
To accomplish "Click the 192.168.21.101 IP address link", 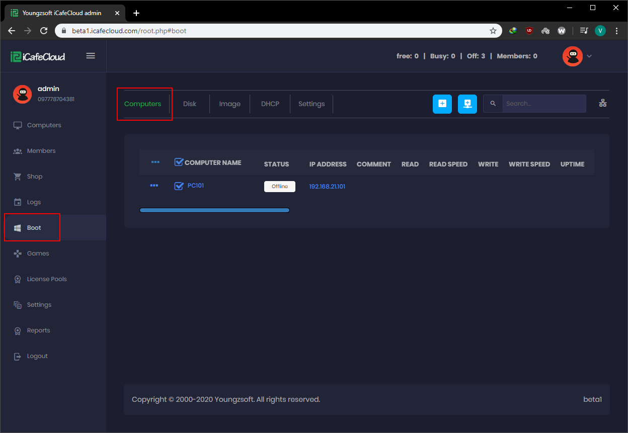I will pyautogui.click(x=327, y=187).
